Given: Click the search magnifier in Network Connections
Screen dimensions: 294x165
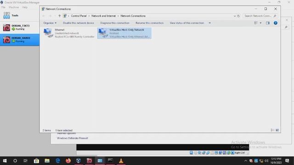Looking at the screenshot, I should (275, 16).
